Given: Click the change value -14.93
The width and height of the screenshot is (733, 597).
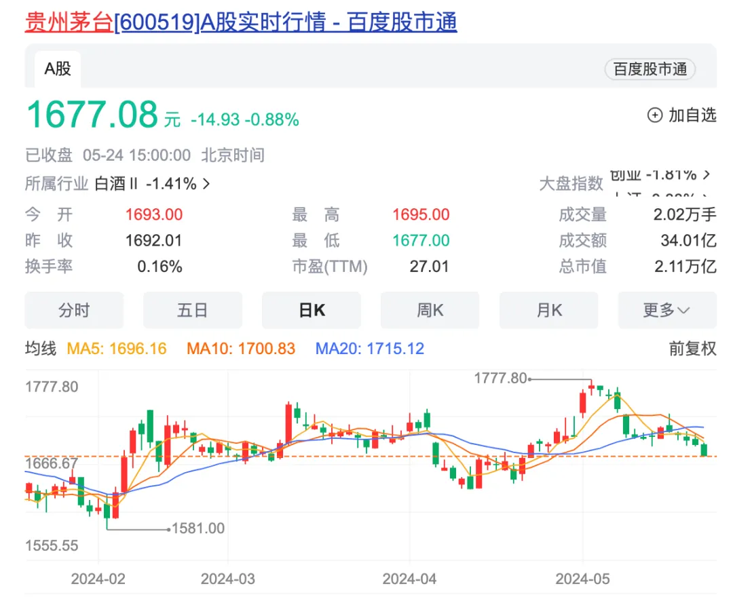Looking at the screenshot, I should pyautogui.click(x=215, y=119).
